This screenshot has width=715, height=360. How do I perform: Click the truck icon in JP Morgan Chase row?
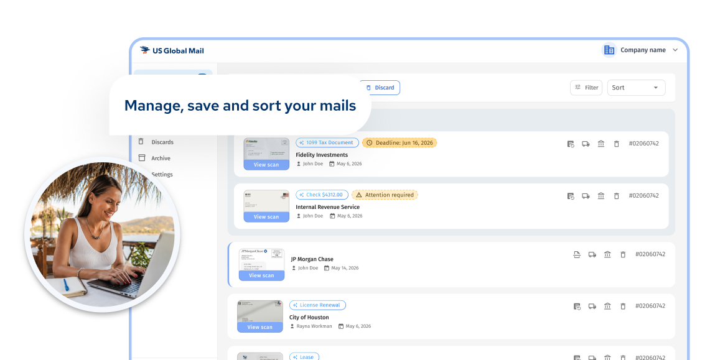click(x=592, y=254)
